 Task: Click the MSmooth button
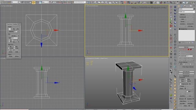coord(182,99)
